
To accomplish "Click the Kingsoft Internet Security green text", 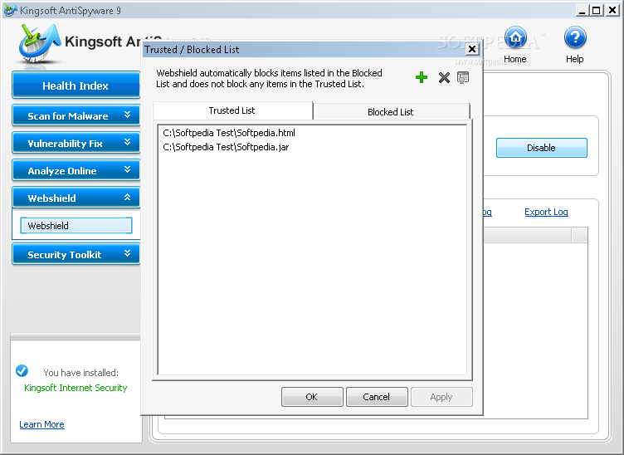I will point(76,388).
